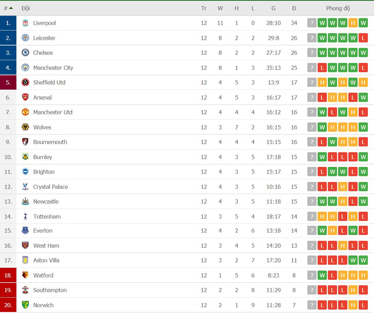This screenshot has height=314, width=374.
Task: Click the Crystal Palace crest icon
Action: coord(25,186)
